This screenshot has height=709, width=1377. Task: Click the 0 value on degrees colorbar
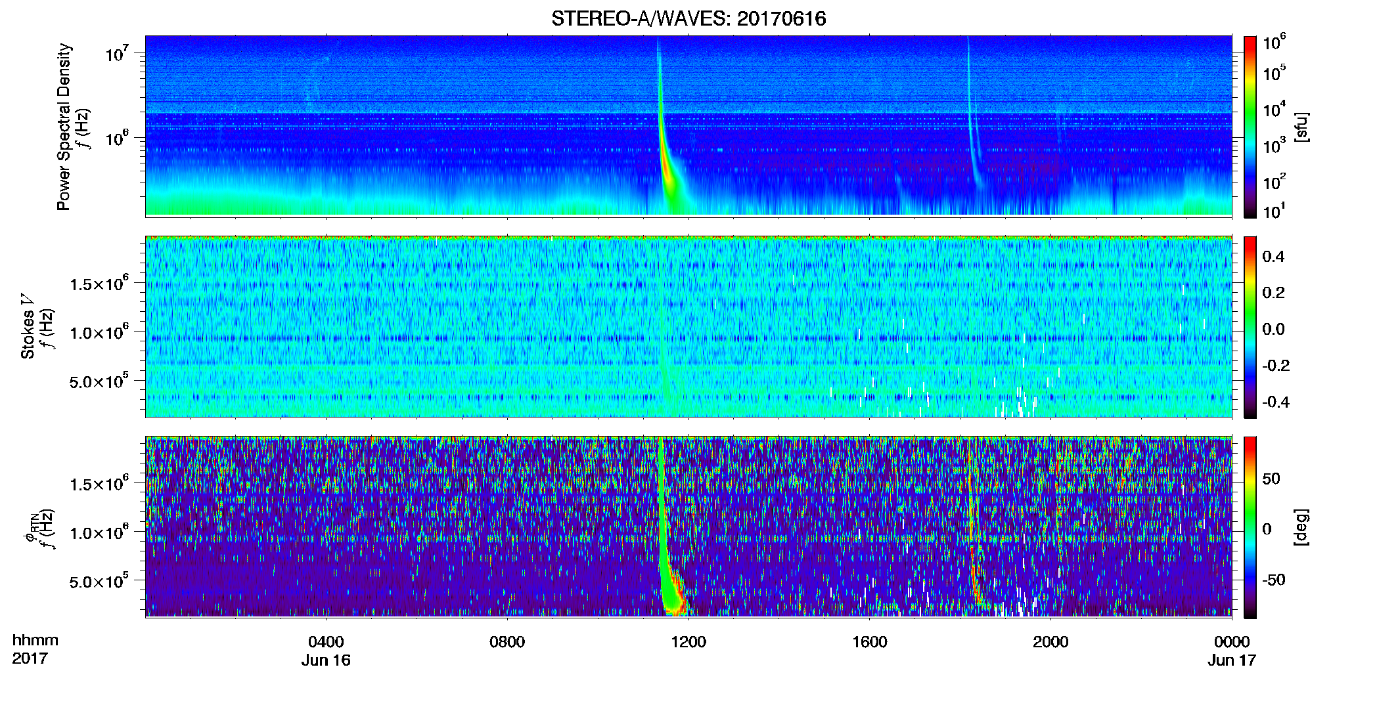(x=1267, y=529)
